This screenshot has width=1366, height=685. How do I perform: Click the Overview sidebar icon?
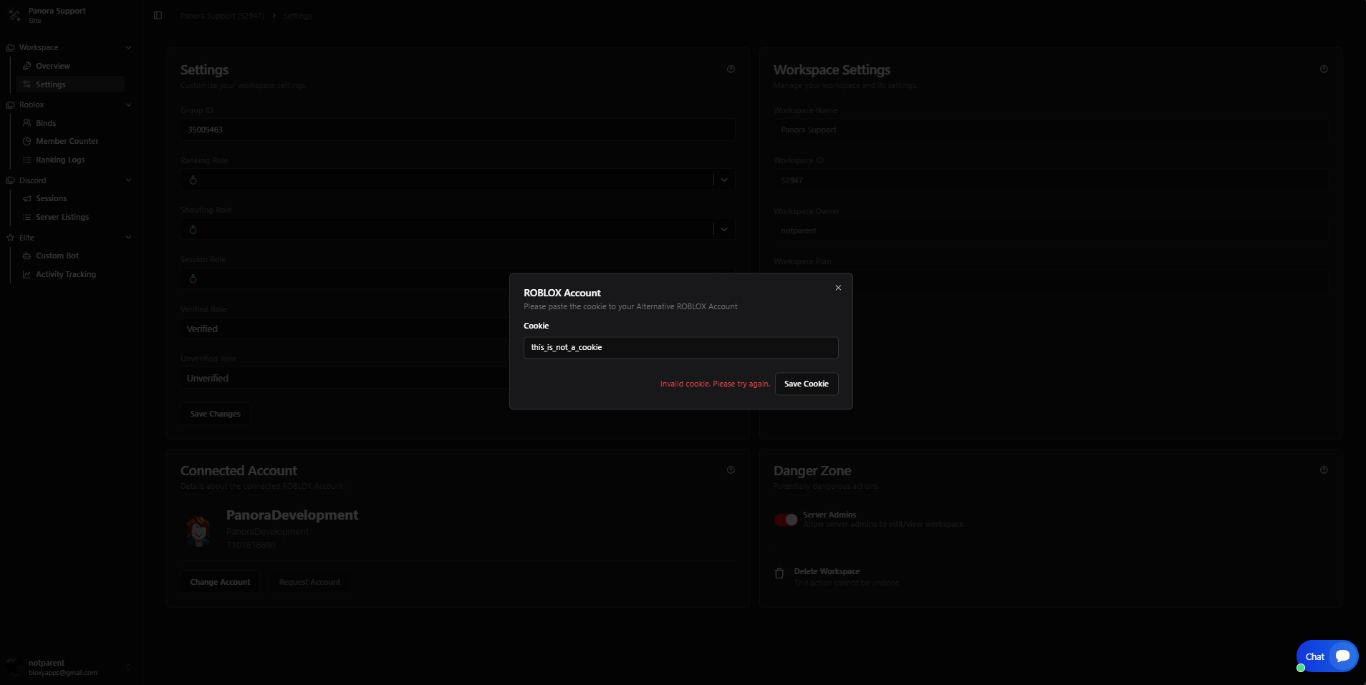[x=27, y=66]
